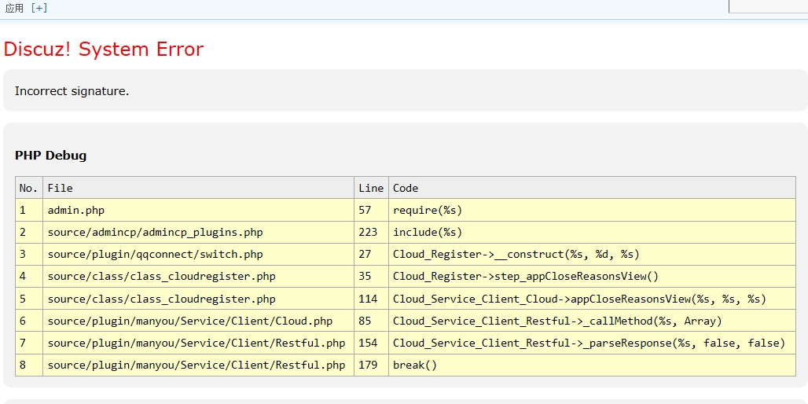Click the input field at top right
Screen dimensions: 808x404
pyautogui.click(x=768, y=6)
